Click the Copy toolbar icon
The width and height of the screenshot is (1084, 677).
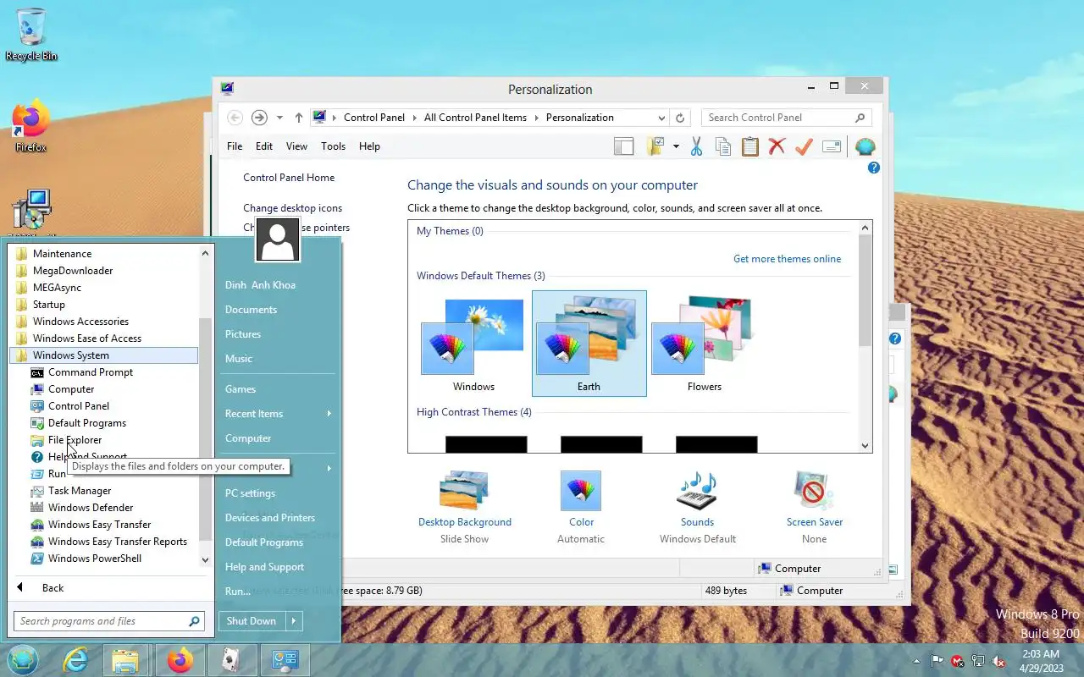point(723,146)
